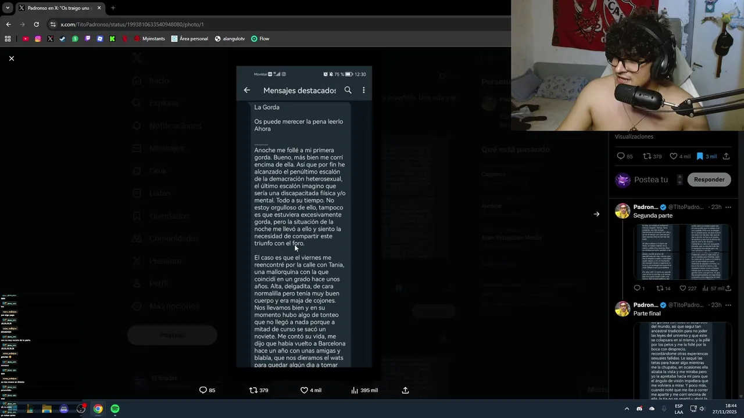Open site information icon in address bar
The height and width of the screenshot is (418, 744).
pyautogui.click(x=53, y=24)
